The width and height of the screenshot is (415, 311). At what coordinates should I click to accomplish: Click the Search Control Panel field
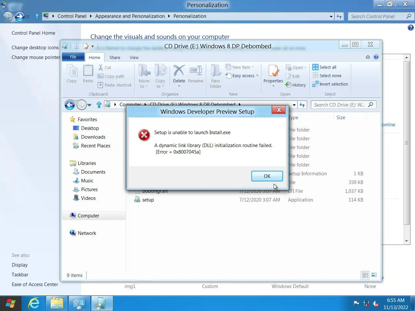tap(381, 16)
